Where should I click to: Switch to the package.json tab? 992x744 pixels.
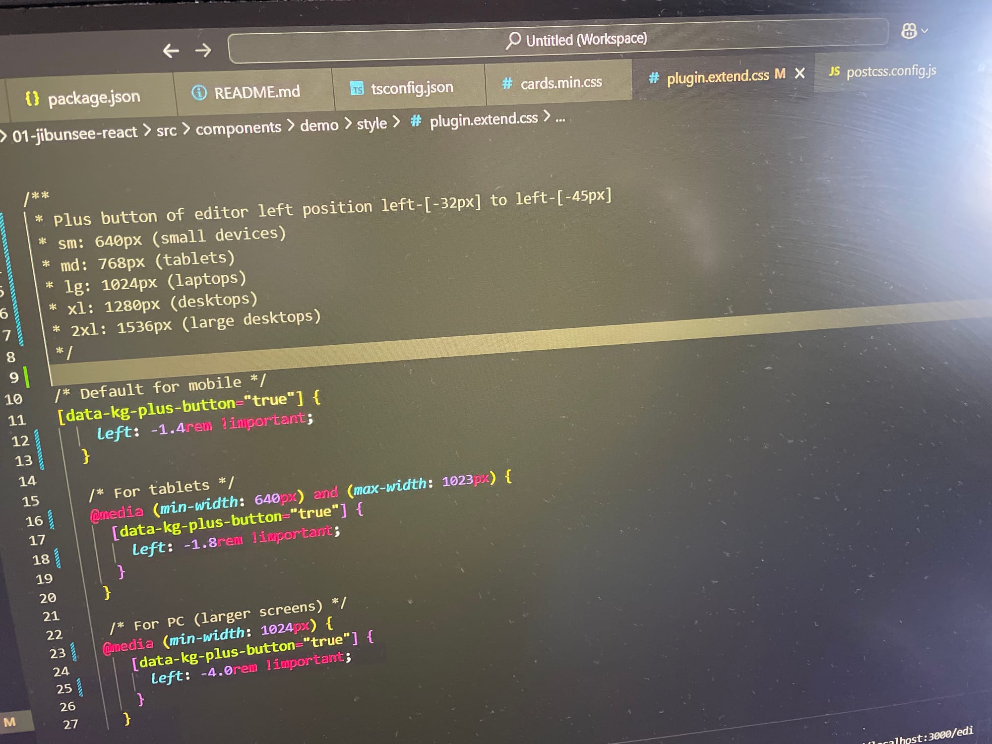[x=94, y=98]
